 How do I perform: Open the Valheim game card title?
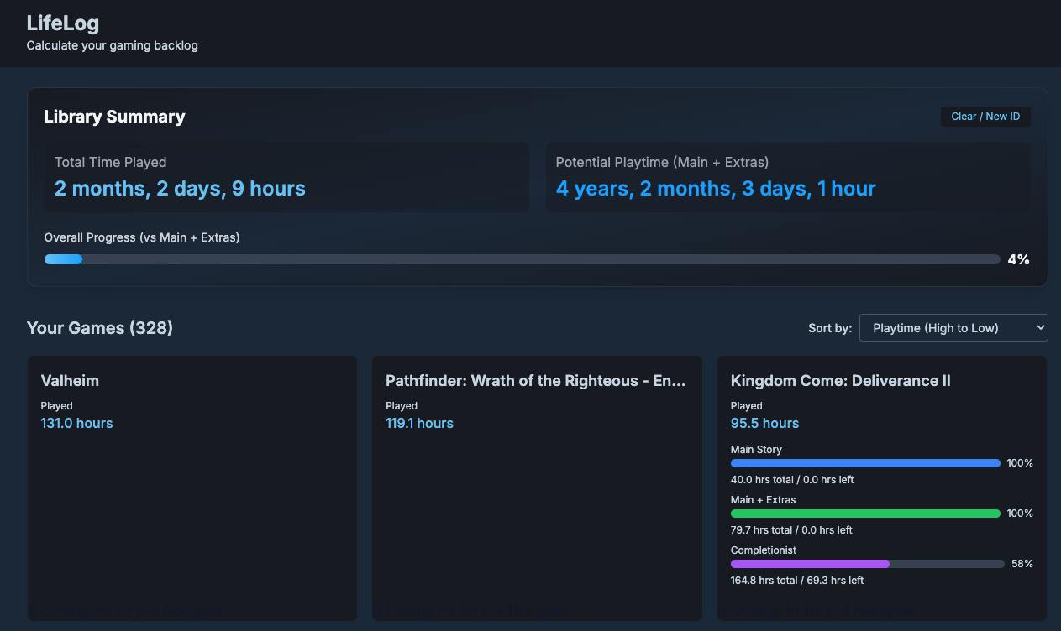tap(70, 380)
